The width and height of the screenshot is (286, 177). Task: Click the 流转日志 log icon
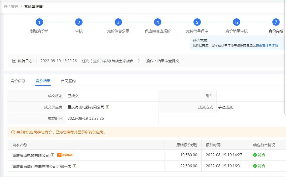tap(14, 61)
